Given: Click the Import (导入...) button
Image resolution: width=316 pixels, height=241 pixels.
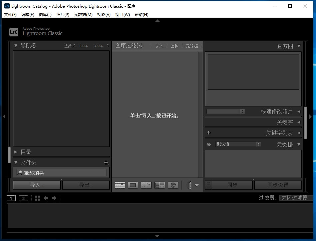Looking at the screenshot, I should [37, 185].
